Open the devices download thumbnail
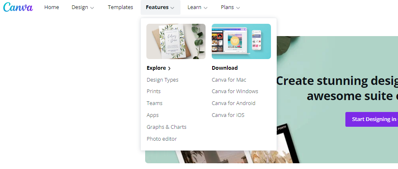 tap(241, 41)
